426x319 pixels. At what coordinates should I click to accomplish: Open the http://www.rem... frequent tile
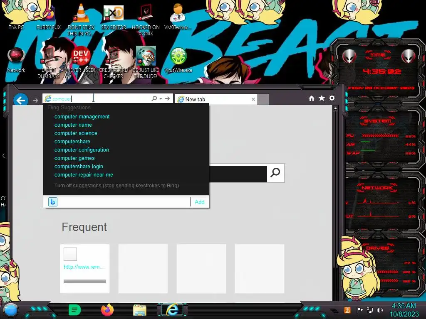tap(85, 269)
